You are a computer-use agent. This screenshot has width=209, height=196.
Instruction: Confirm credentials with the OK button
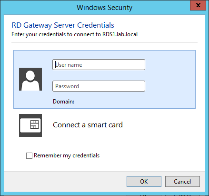[x=144, y=181]
